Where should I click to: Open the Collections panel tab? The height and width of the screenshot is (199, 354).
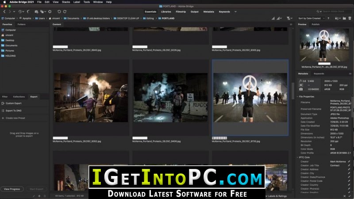pos(19,97)
